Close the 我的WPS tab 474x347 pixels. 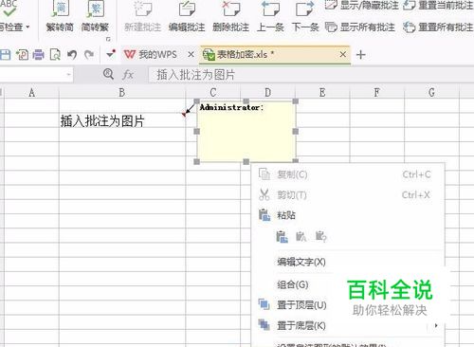(x=191, y=55)
